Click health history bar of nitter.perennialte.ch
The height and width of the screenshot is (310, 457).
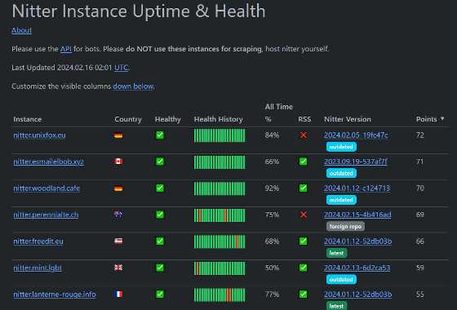(x=220, y=215)
